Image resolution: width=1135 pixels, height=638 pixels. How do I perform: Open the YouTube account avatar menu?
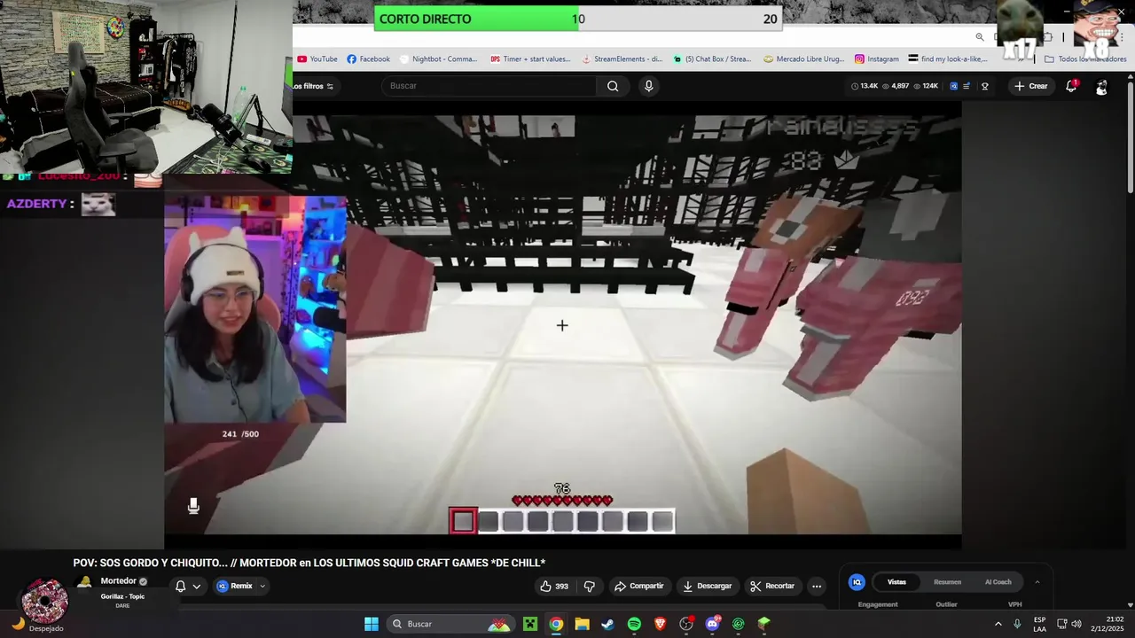[1101, 87]
